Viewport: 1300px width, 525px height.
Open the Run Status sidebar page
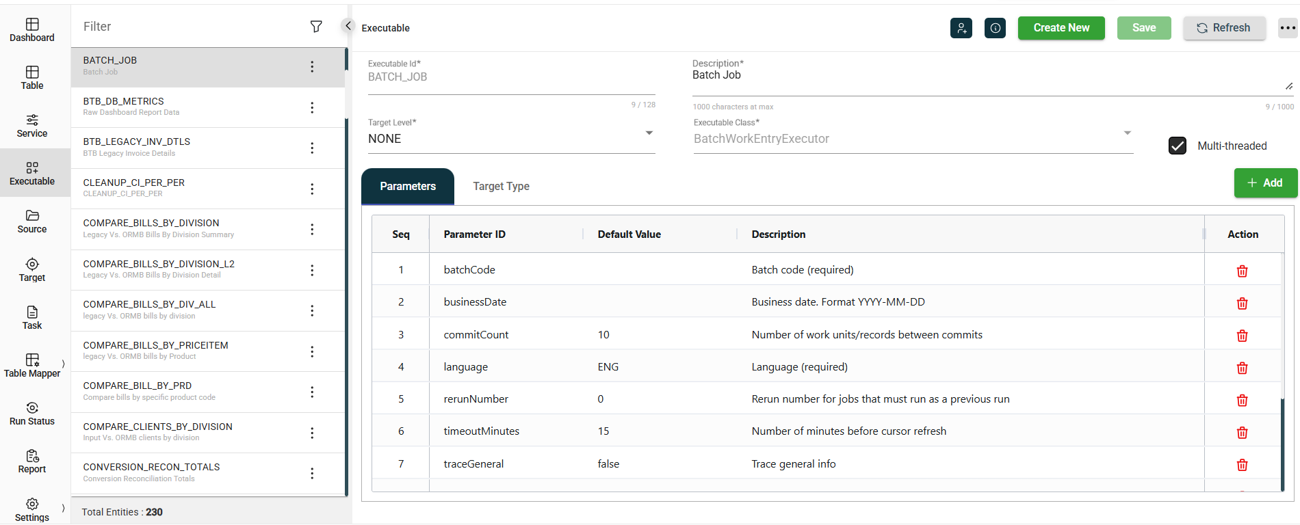click(32, 414)
